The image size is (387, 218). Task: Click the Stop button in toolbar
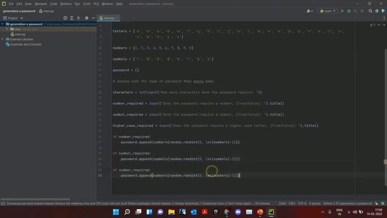362,11
